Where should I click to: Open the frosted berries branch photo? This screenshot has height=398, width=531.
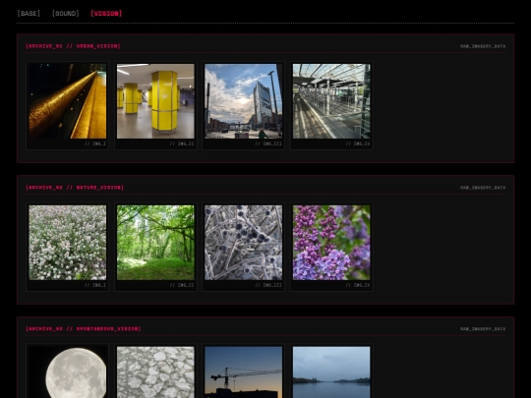pyautogui.click(x=244, y=243)
